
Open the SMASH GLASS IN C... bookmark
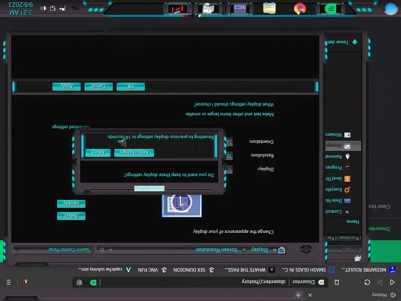point(308,270)
